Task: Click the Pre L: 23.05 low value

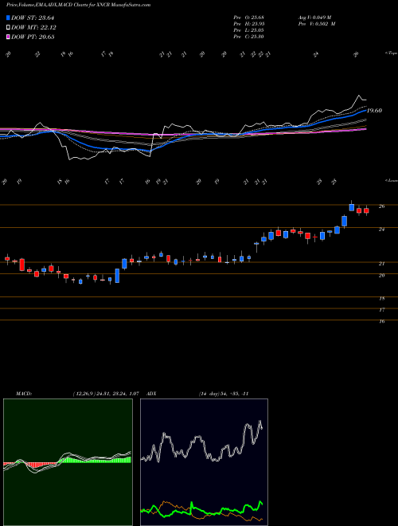Action: [x=249, y=30]
